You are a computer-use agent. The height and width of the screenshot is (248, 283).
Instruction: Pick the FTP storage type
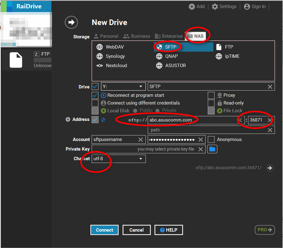click(224, 47)
